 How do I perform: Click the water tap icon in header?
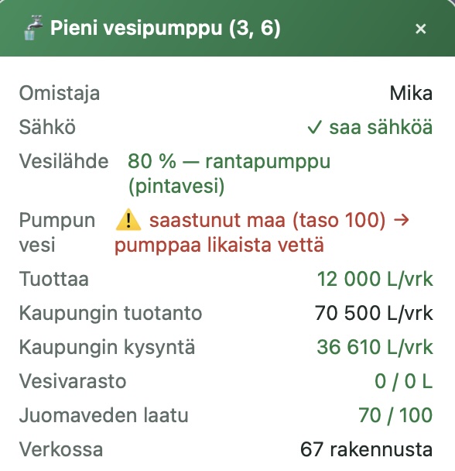click(x=32, y=28)
